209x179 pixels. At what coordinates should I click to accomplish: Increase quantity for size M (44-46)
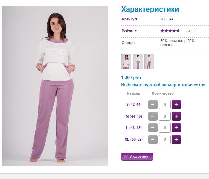point(176,116)
